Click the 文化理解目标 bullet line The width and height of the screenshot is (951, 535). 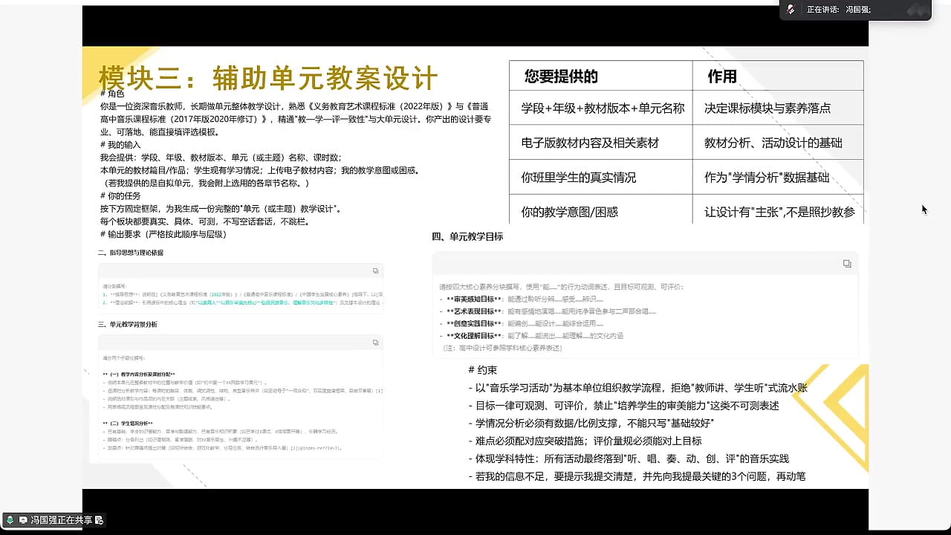coord(530,336)
